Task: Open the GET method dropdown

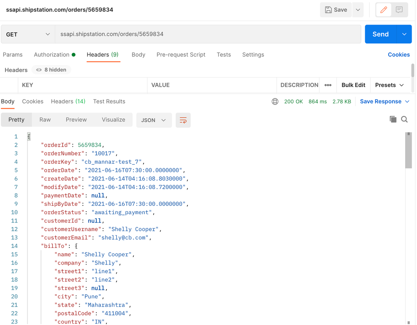Action: (28, 34)
